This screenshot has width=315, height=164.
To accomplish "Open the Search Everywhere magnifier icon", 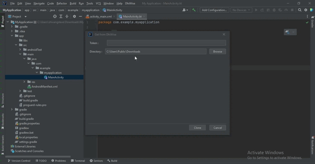I will (x=300, y=10).
